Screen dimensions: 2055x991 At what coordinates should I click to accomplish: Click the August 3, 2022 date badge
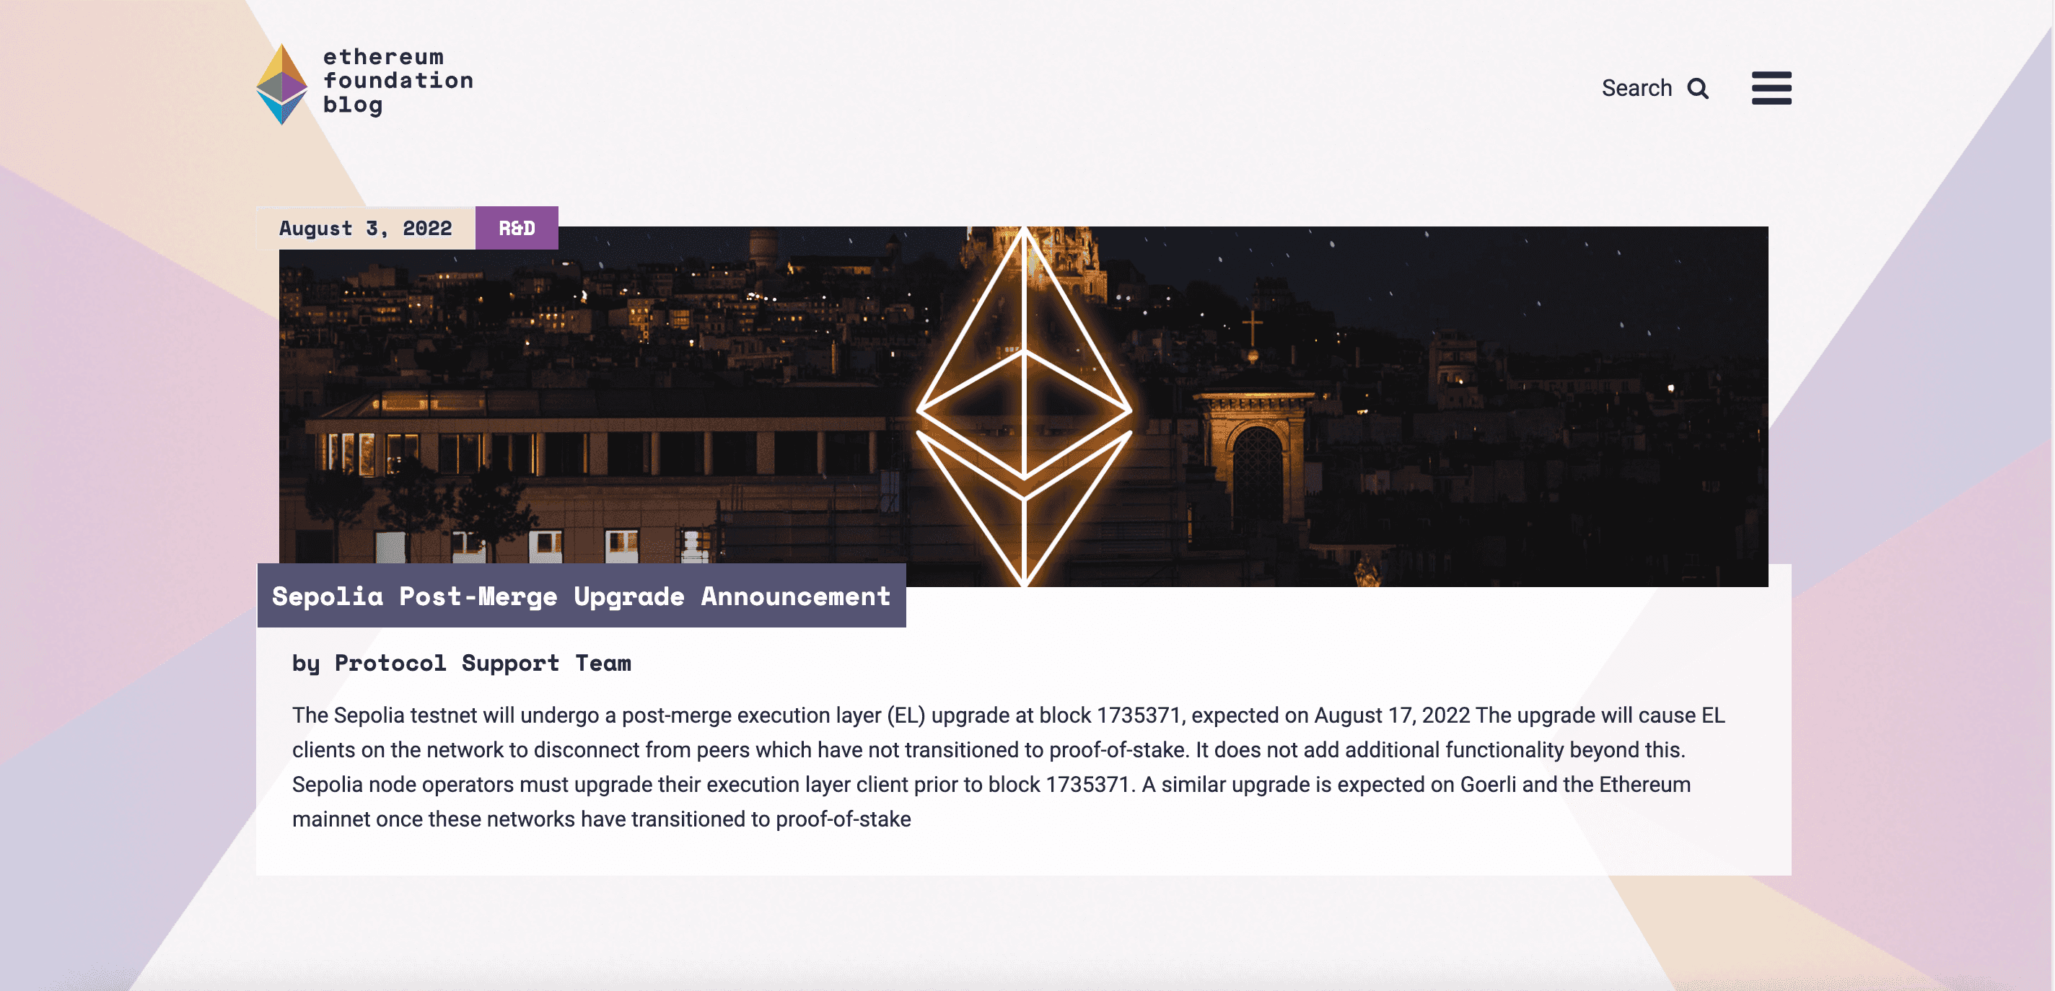(366, 228)
